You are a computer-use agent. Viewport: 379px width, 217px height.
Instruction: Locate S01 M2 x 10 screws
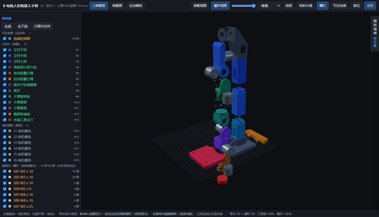point(23,171)
